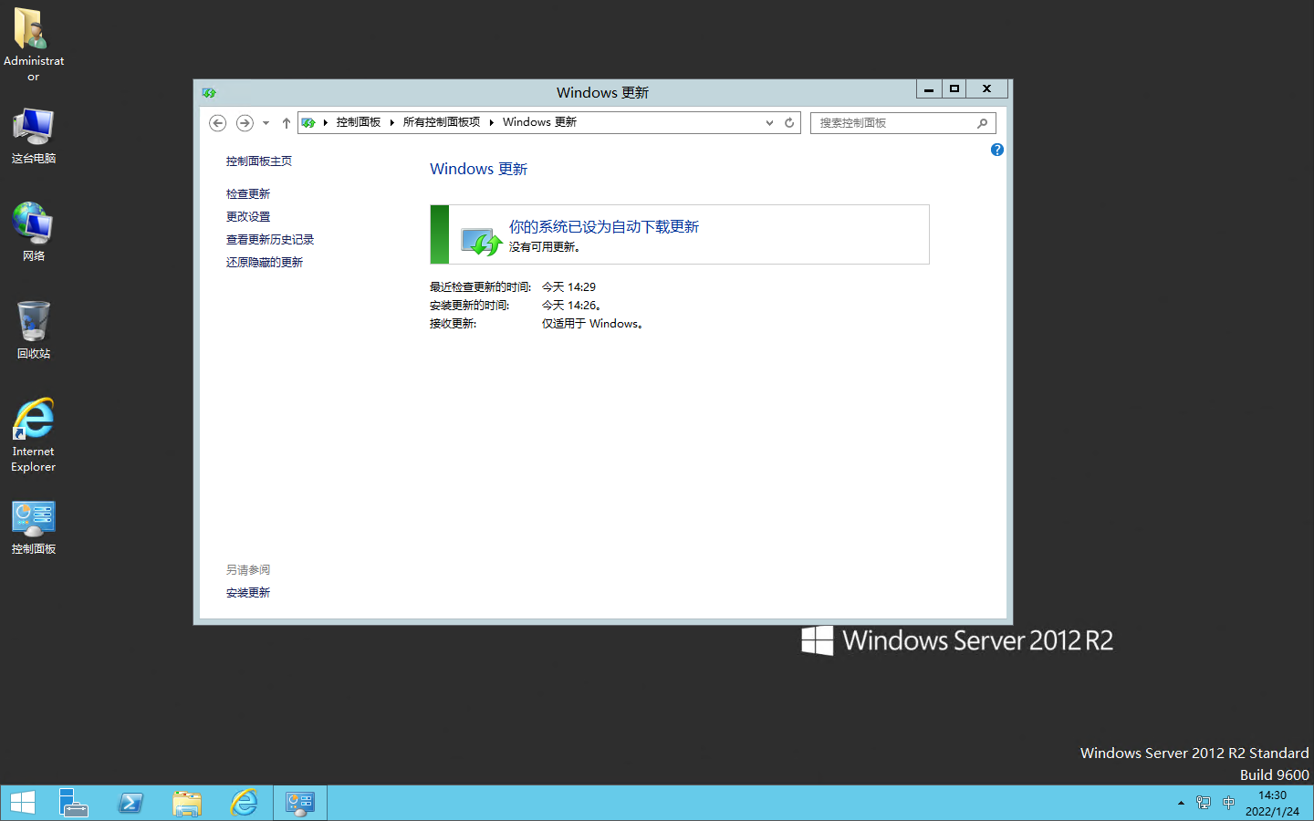The height and width of the screenshot is (821, 1314).
Task: Click the 所有控制面板项 breadcrumb
Action: 441,122
